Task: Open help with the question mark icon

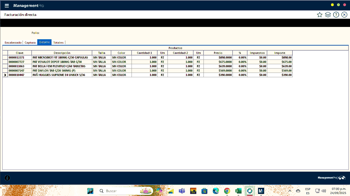Action: pyautogui.click(x=336, y=15)
